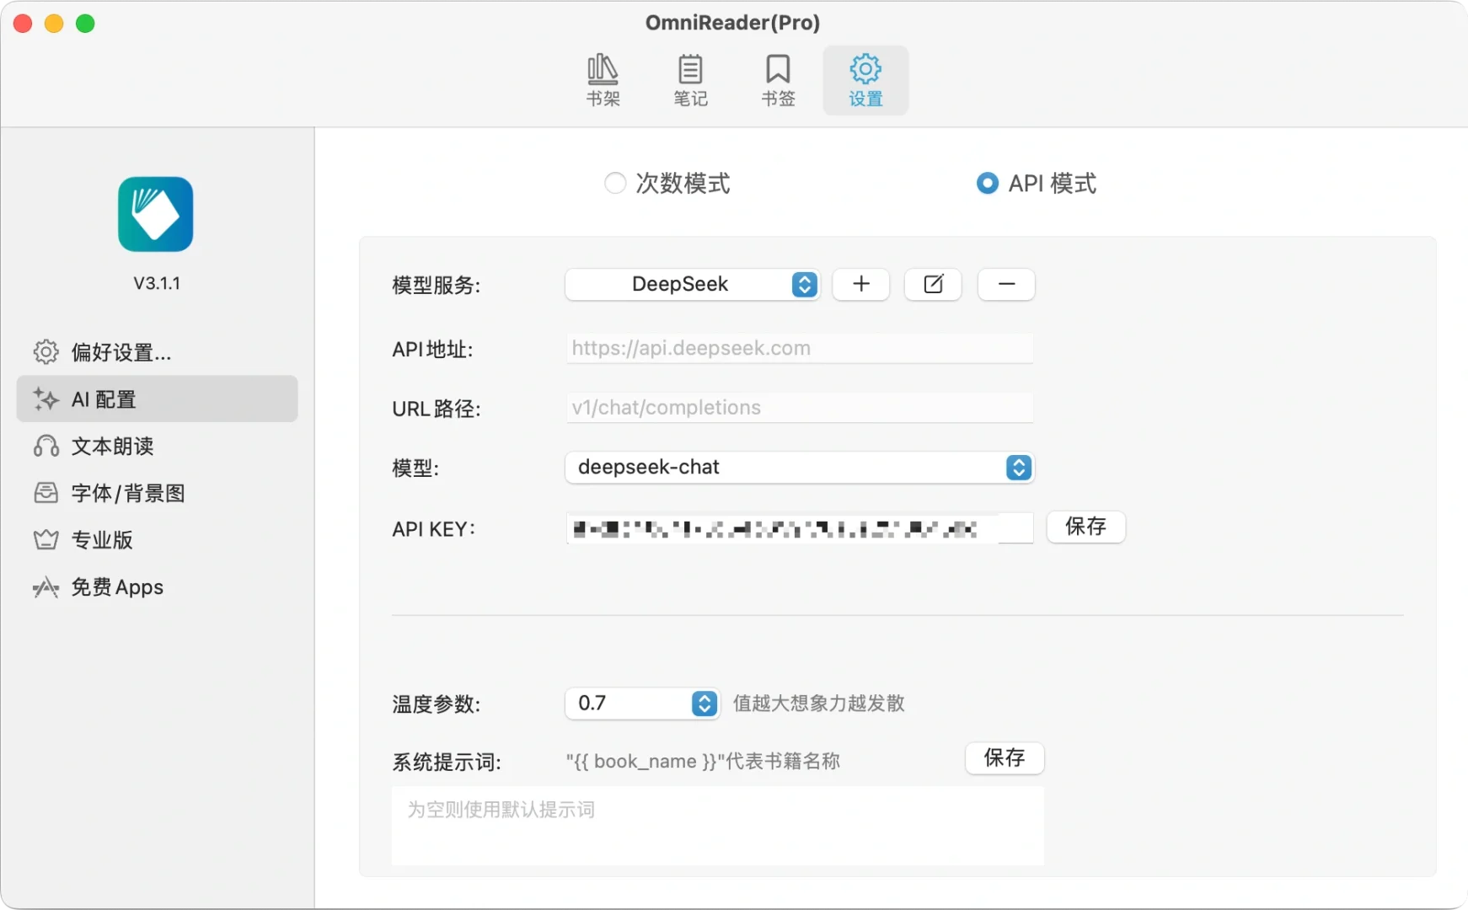Open 文本朗读 text reading settings

(157, 446)
